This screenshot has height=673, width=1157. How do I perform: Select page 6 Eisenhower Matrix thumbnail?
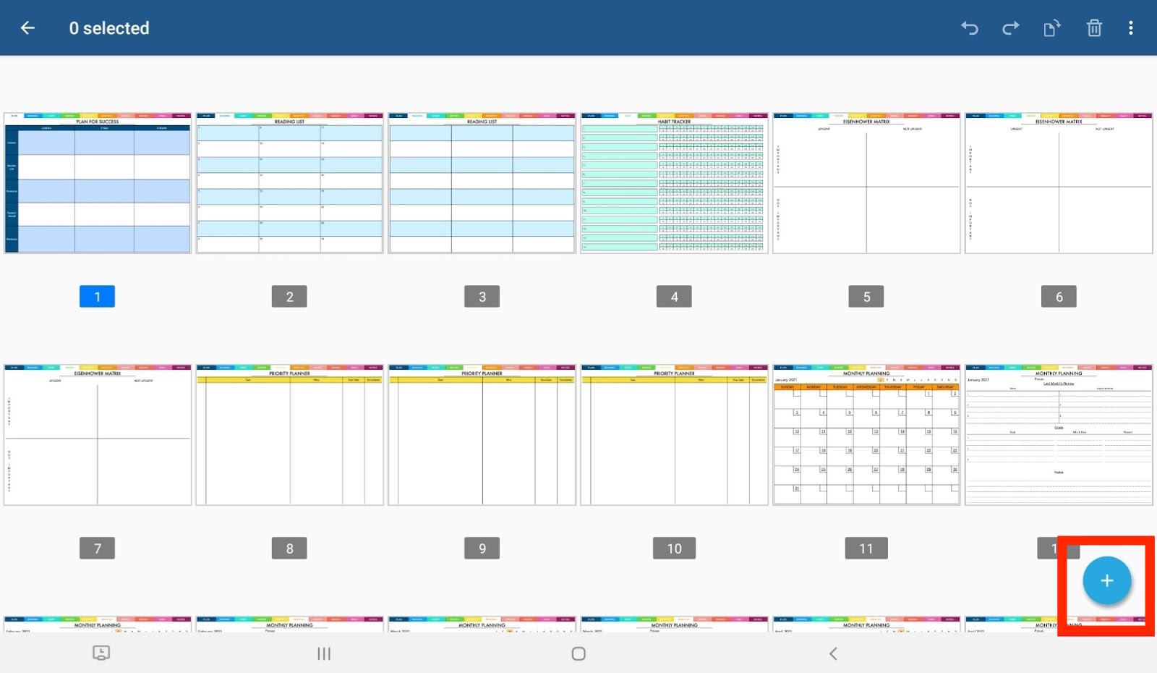[1059, 183]
